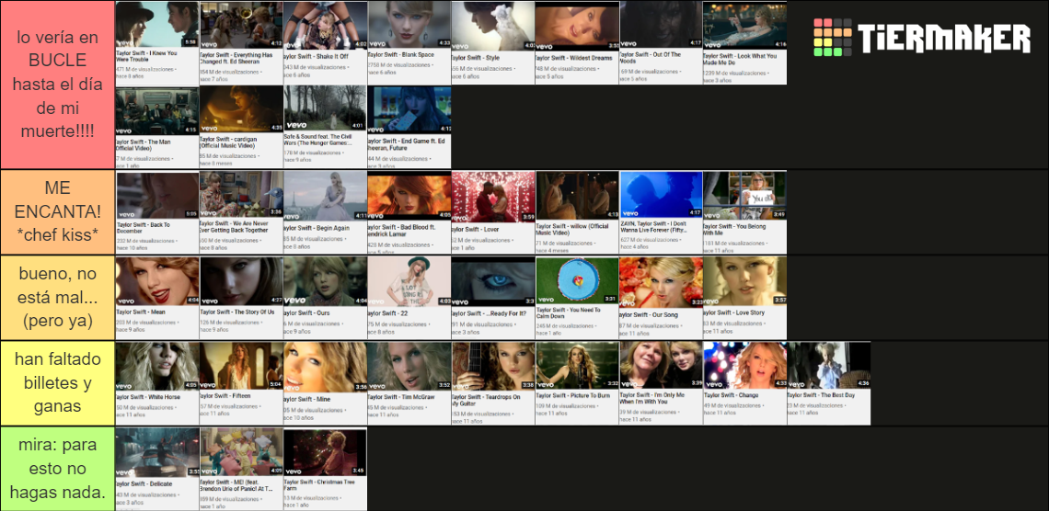Image resolution: width=1049 pixels, height=511 pixels.
Task: Open the 'Picture To Burn' thumbnail
Action: [x=577, y=383]
